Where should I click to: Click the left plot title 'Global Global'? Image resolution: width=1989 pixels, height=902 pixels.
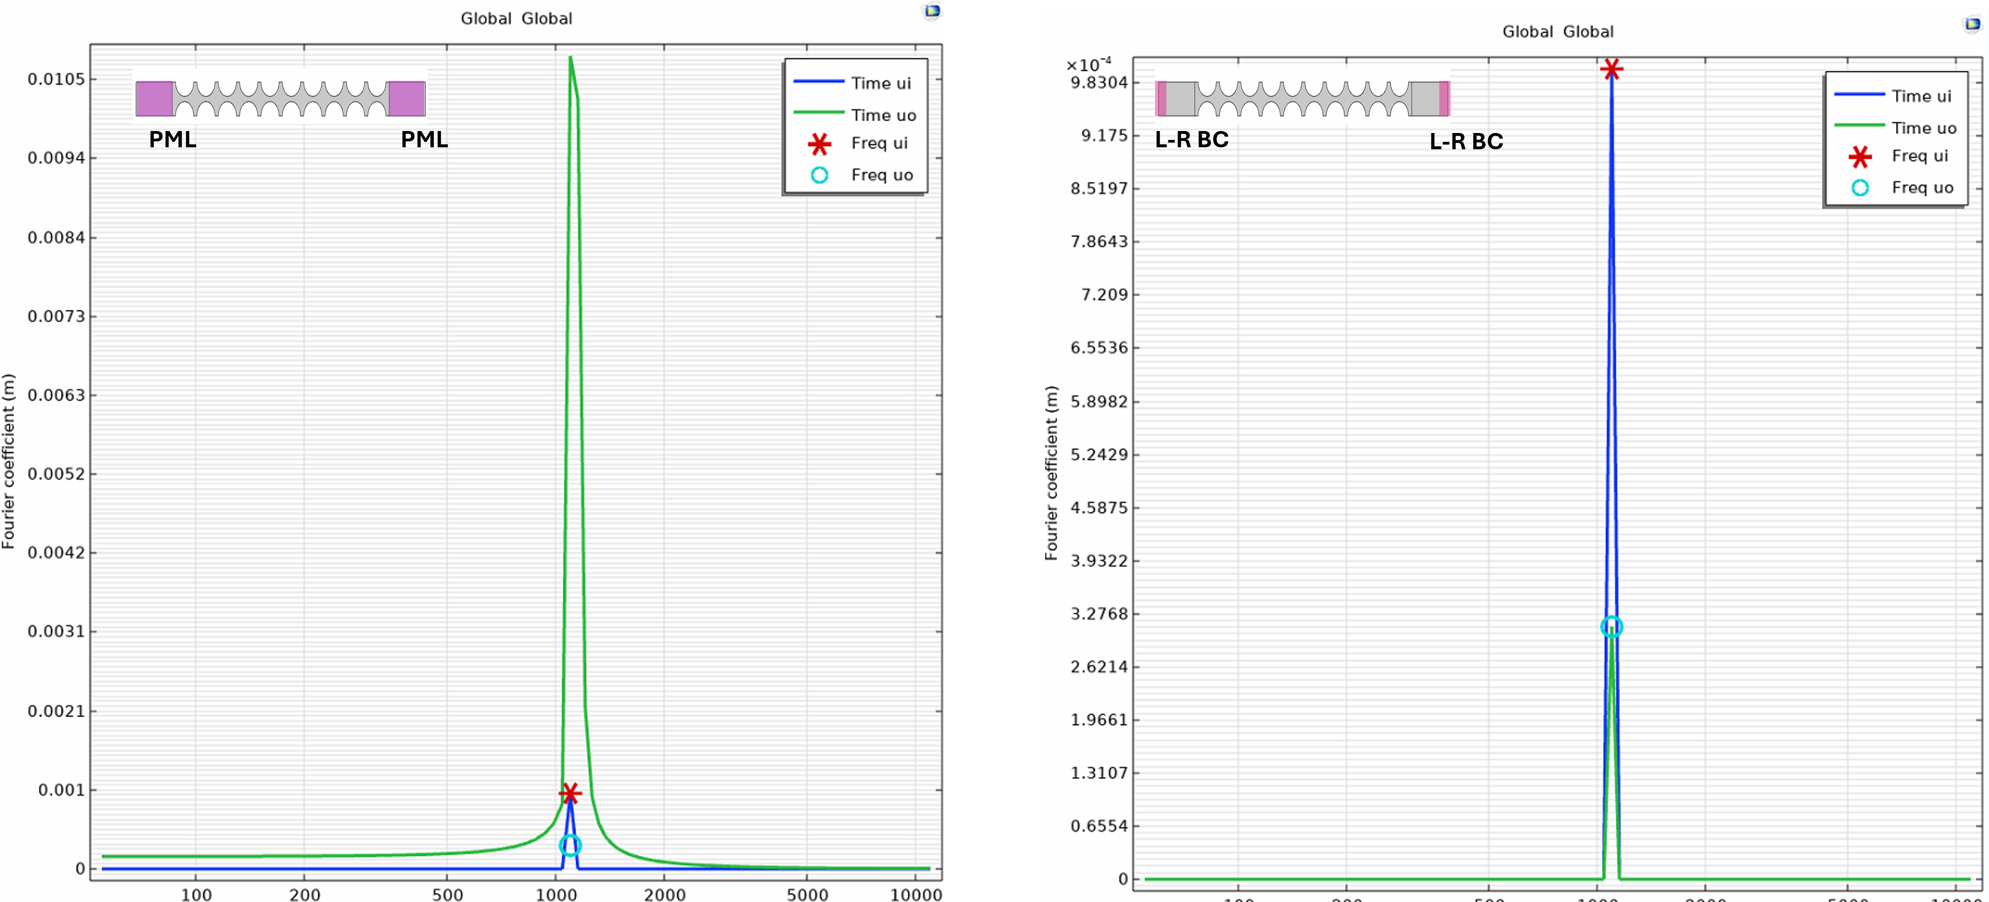click(x=516, y=19)
